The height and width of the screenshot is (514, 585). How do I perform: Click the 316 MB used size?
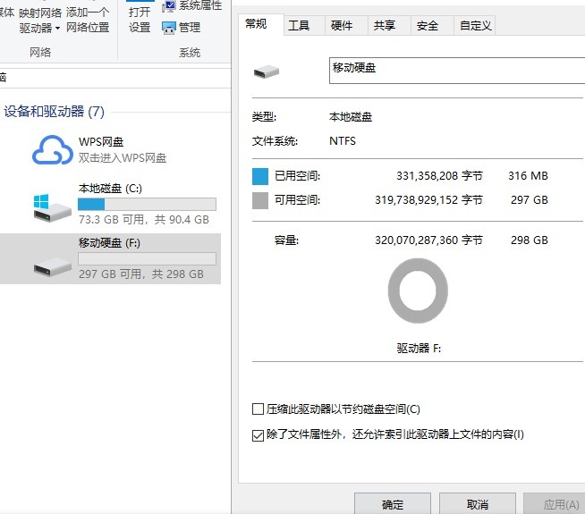528,176
